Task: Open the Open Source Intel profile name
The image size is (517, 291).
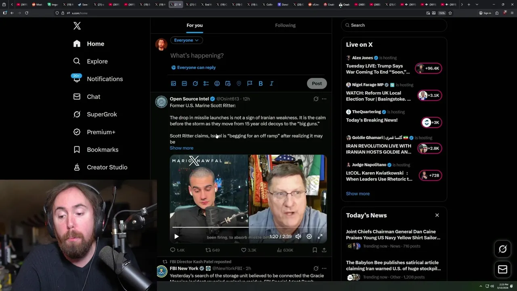Action: point(189,99)
